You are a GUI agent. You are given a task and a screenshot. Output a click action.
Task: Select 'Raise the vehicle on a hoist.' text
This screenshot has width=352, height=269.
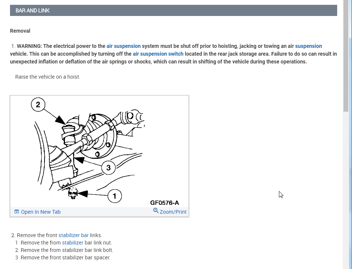click(x=48, y=77)
